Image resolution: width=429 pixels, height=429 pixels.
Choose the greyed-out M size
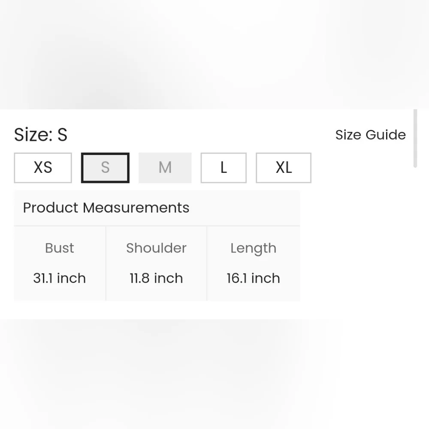(165, 168)
